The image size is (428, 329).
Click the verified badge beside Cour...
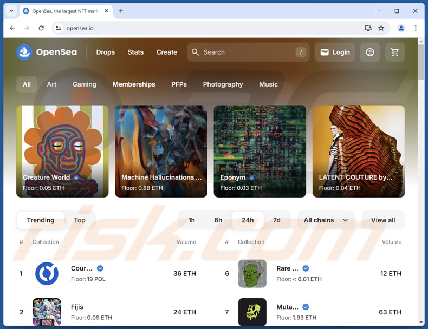point(100,268)
